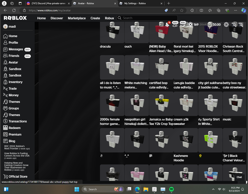Open Transactions in the left sidebar
This screenshot has height=194, width=248.
(15, 121)
